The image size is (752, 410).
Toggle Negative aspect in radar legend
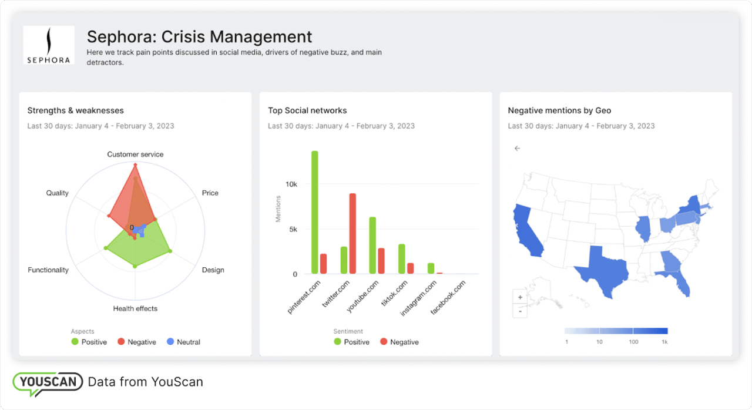136,342
